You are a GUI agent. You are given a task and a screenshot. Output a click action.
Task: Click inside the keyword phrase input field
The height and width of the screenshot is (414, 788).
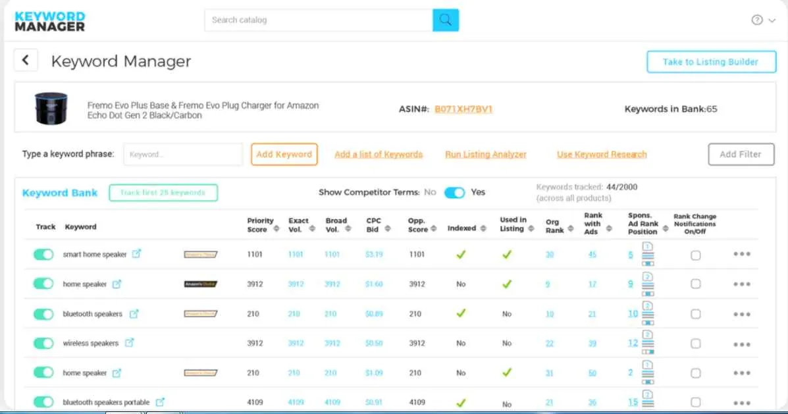(x=182, y=154)
